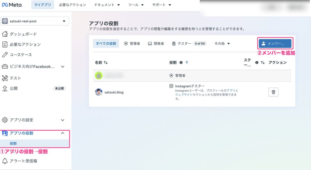This screenshot has width=311, height=170.
Task: Select 役割 under アプリの役割
Action: click(35, 143)
